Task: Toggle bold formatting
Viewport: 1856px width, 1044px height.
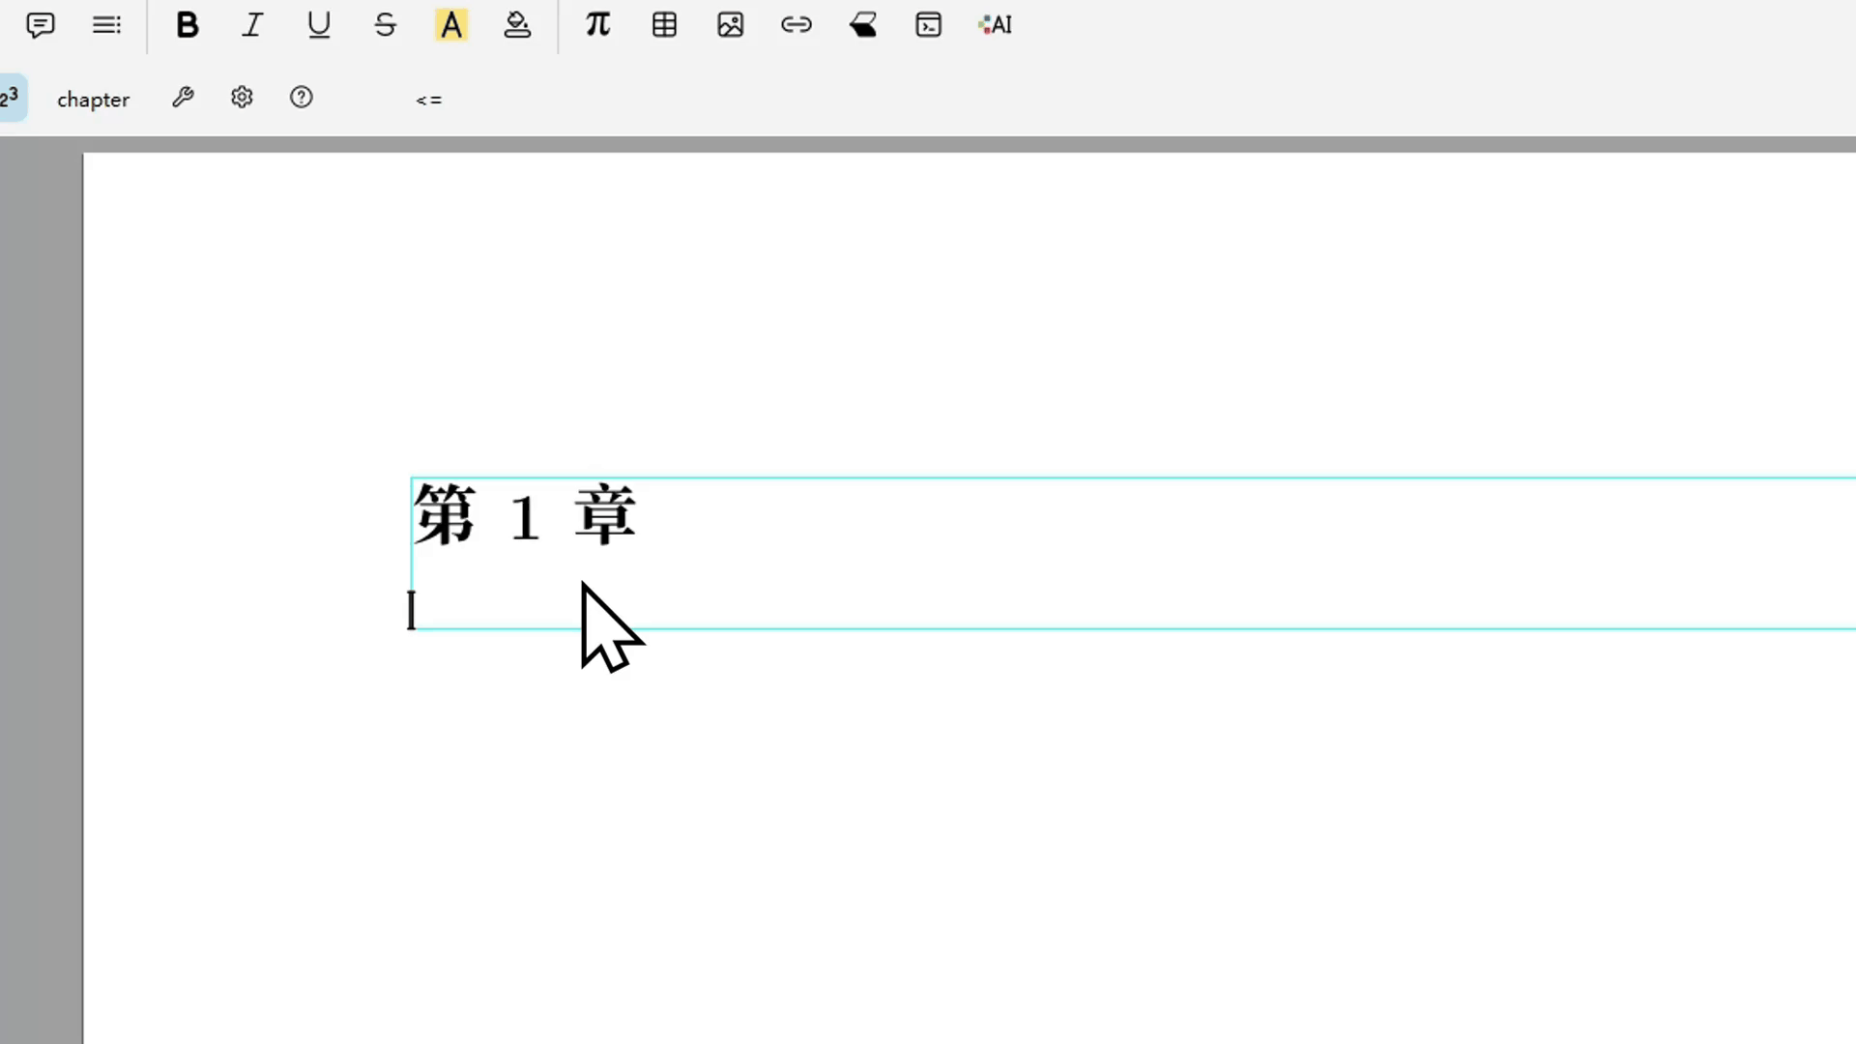Action: coord(188,24)
